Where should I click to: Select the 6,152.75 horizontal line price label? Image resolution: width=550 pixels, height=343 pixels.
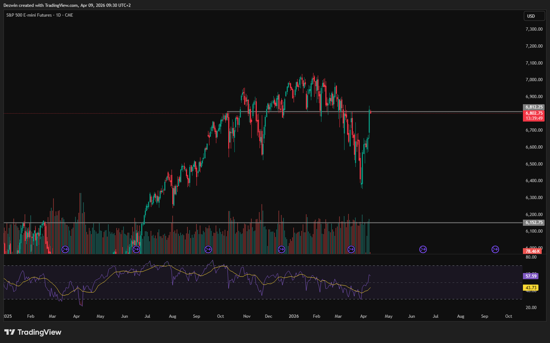pos(534,222)
